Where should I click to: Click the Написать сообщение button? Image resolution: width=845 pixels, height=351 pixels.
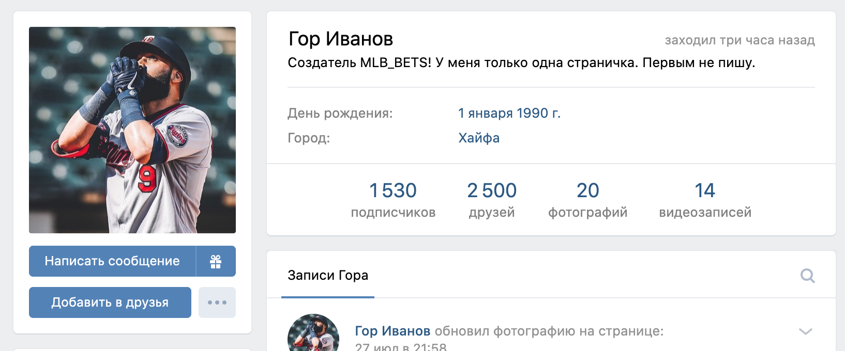tap(112, 261)
